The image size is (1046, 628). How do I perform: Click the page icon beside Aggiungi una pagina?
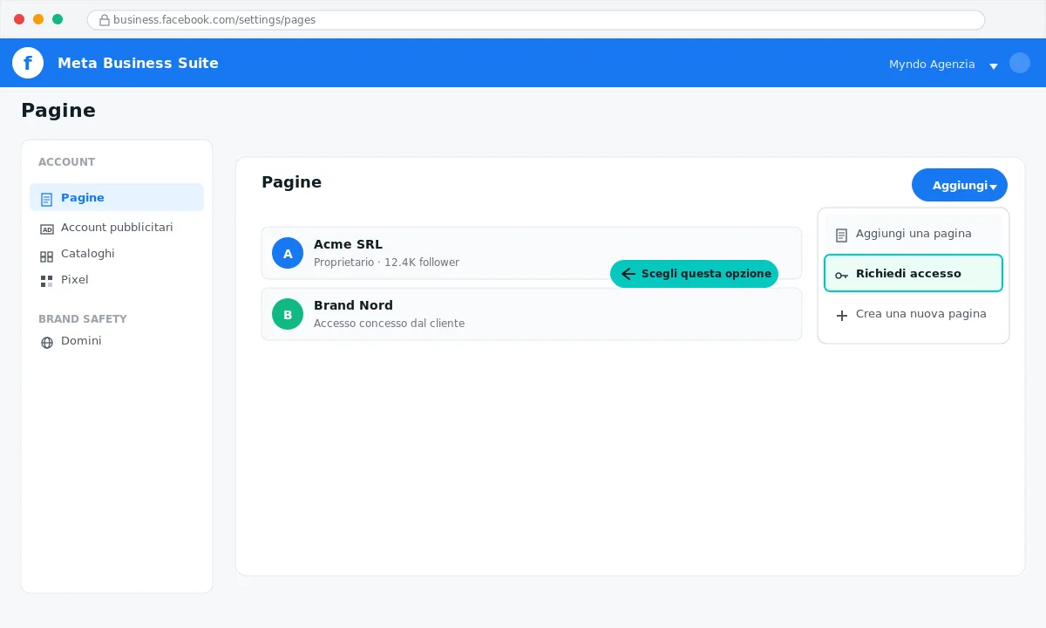(x=841, y=235)
